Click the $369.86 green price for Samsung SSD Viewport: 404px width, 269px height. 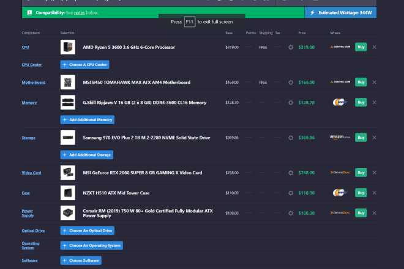point(306,138)
